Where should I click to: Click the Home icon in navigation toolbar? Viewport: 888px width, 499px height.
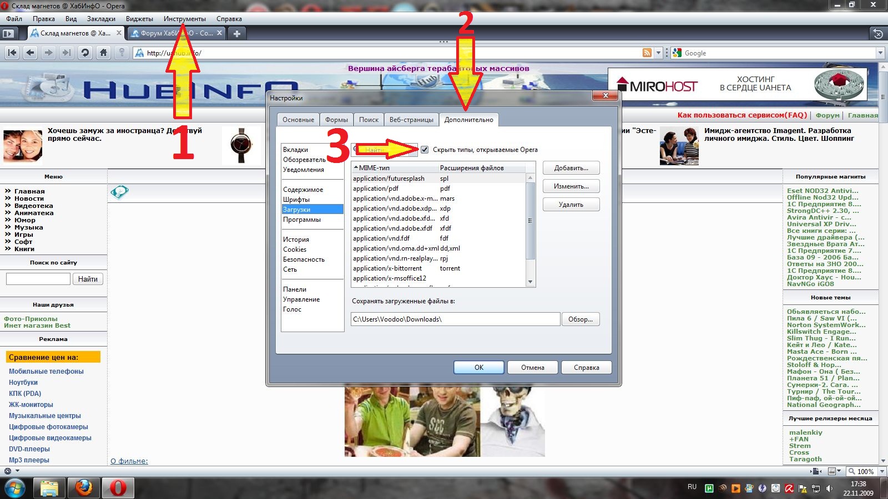tap(103, 53)
